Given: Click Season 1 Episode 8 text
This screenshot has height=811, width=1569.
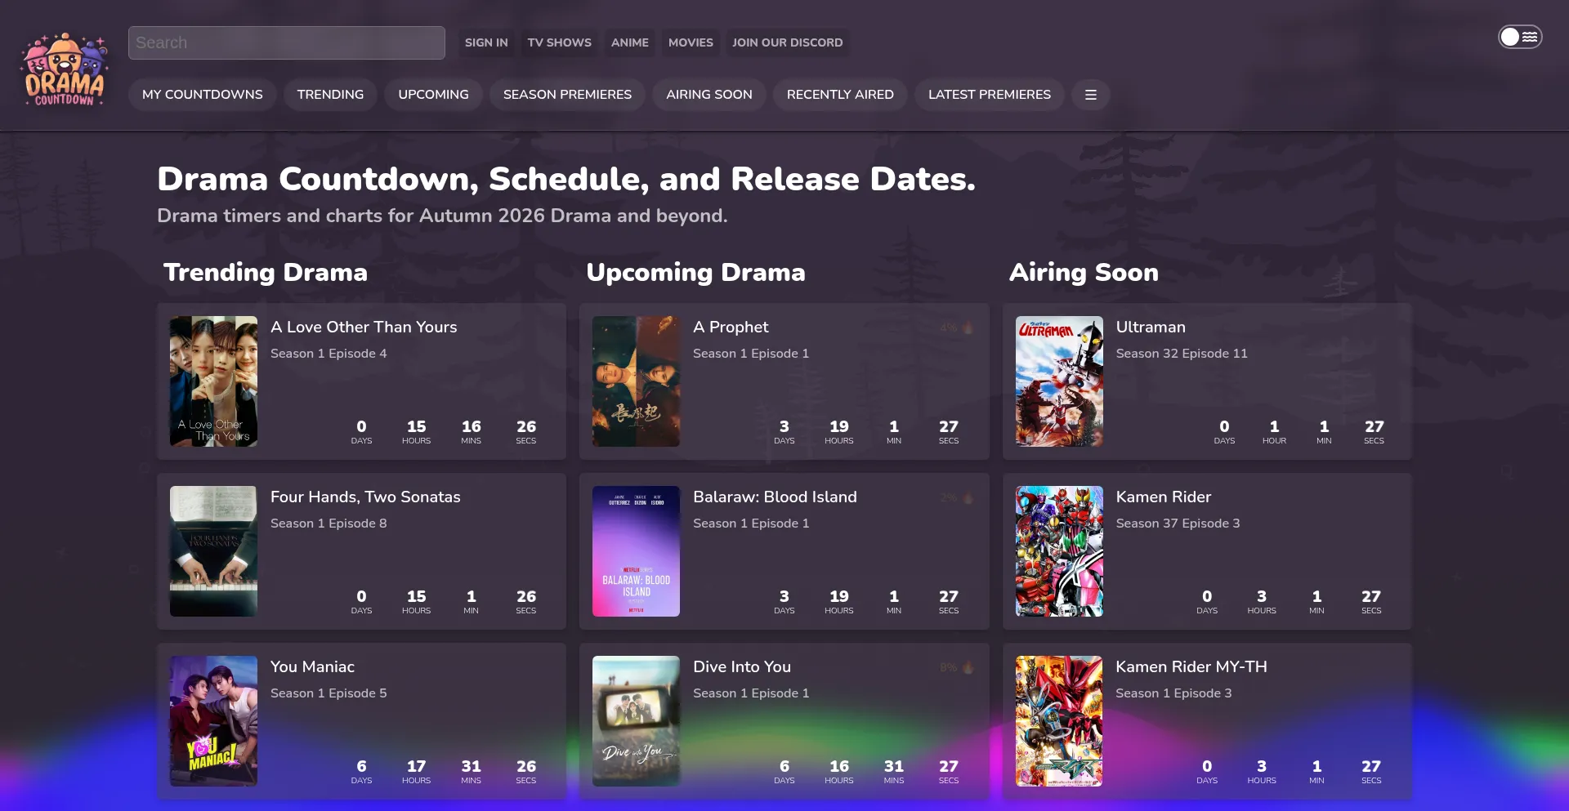Looking at the screenshot, I should [x=329, y=524].
